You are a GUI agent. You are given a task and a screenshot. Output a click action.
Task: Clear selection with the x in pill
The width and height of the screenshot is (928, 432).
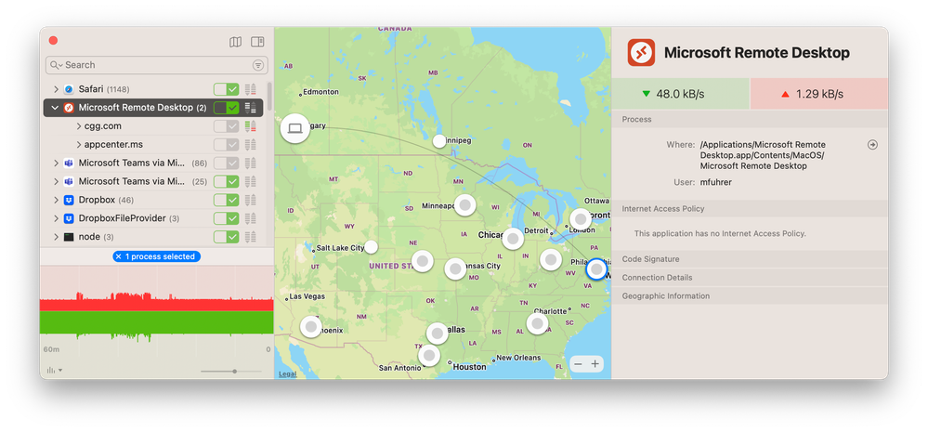[x=118, y=256]
